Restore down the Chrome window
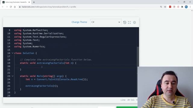Viewport: 193px width, 108px height. pos(184,2)
